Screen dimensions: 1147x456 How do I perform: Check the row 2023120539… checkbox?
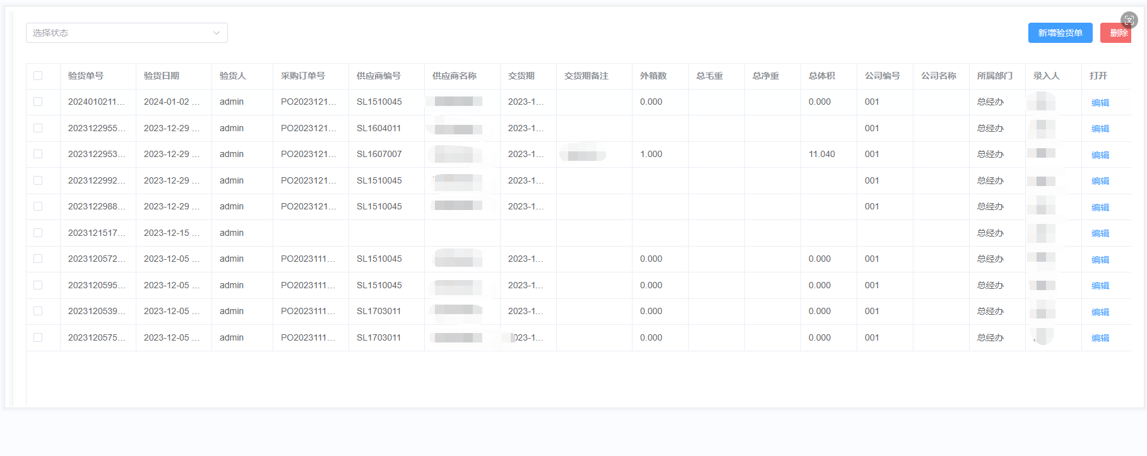point(38,311)
